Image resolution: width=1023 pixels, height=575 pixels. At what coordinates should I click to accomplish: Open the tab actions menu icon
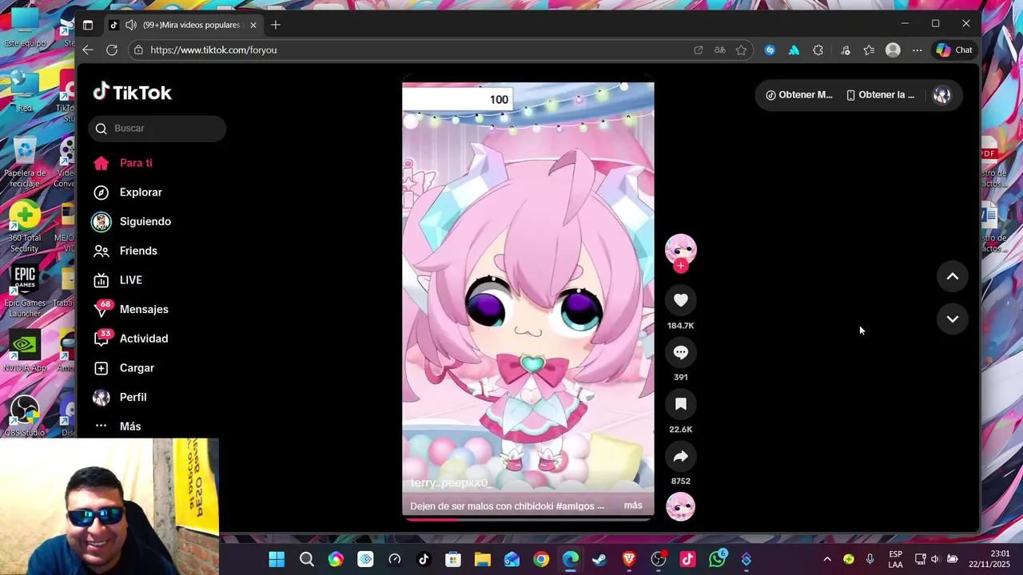click(x=88, y=25)
